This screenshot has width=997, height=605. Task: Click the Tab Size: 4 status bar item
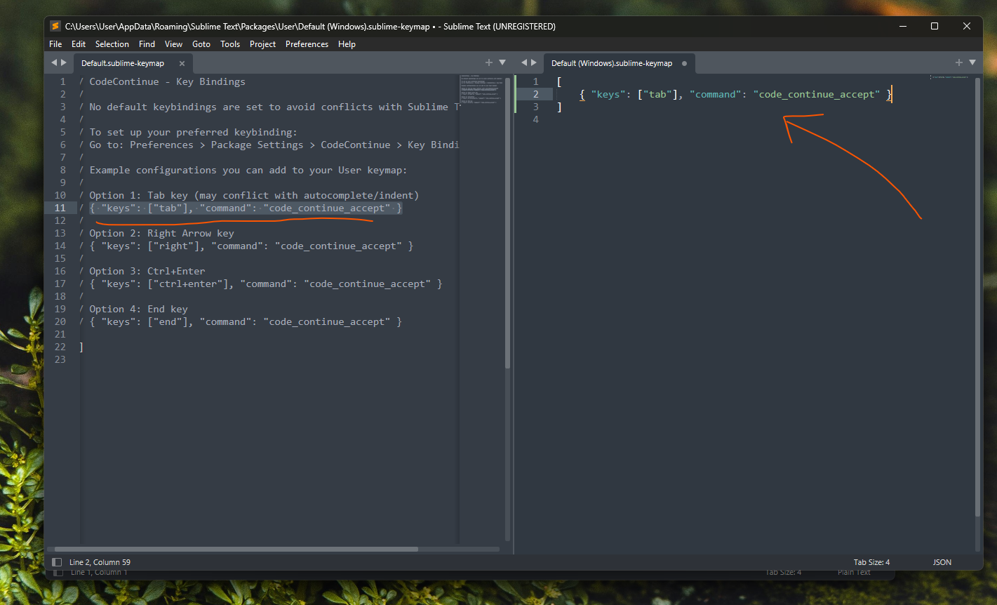click(871, 561)
